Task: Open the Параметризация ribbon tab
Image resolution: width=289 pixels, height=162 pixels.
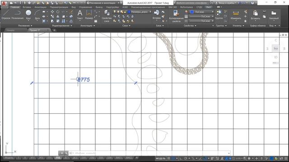Action: (59, 7)
